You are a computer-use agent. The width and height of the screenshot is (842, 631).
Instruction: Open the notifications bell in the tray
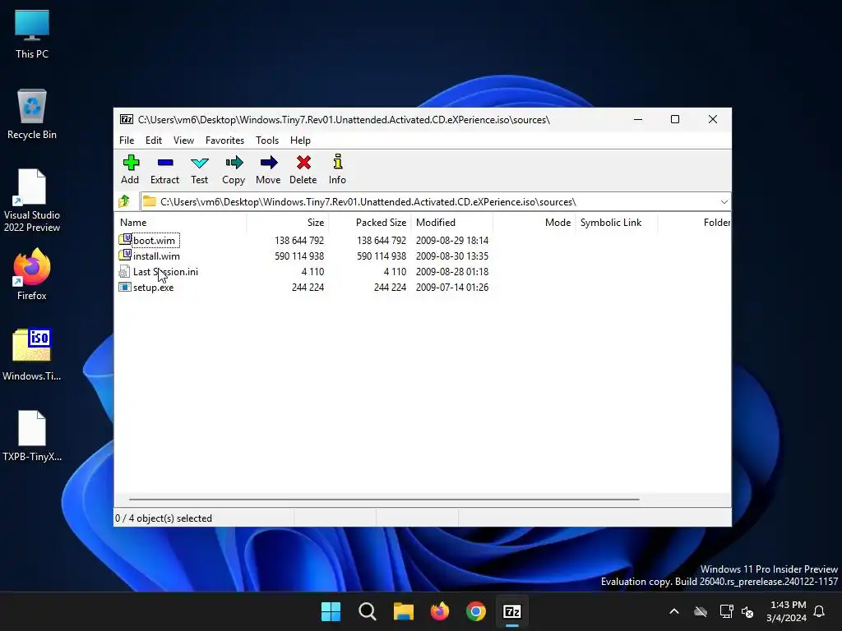[820, 611]
